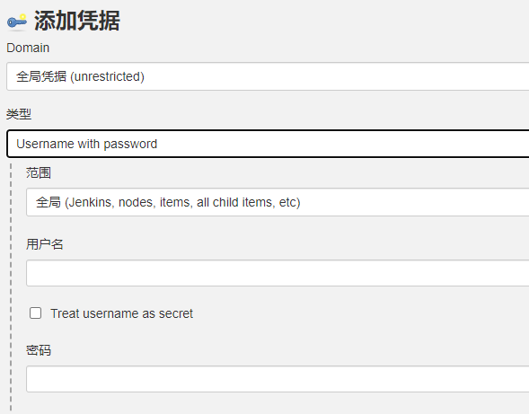
Task: Click the yellow sparkle on the key icon
Action: pos(22,17)
